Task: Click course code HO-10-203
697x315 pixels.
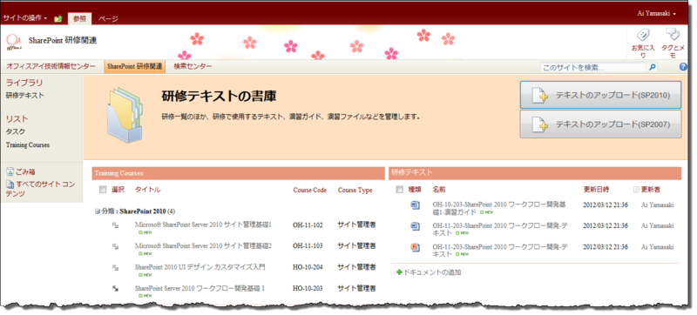Action: 308,288
